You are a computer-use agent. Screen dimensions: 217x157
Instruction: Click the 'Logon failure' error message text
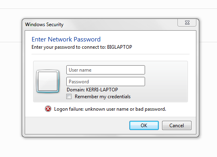pos(110,109)
